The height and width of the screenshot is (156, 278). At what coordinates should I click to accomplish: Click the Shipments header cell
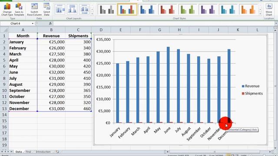tap(78, 36)
